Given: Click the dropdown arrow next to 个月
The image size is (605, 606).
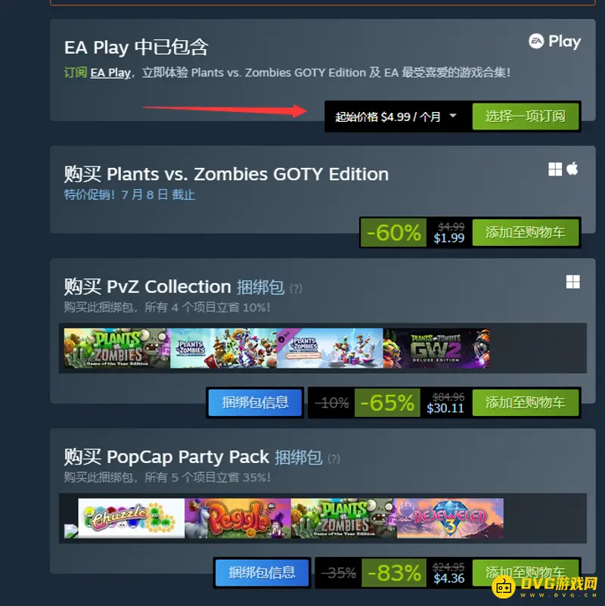Looking at the screenshot, I should pyautogui.click(x=453, y=116).
